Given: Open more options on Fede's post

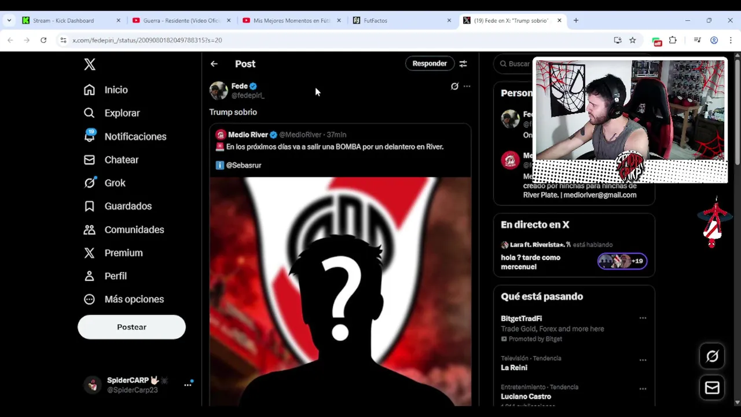Looking at the screenshot, I should (467, 86).
